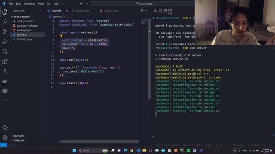Click server.ts in the breadcrumb
Viewport: 275px width, 154px height.
tap(57, 17)
